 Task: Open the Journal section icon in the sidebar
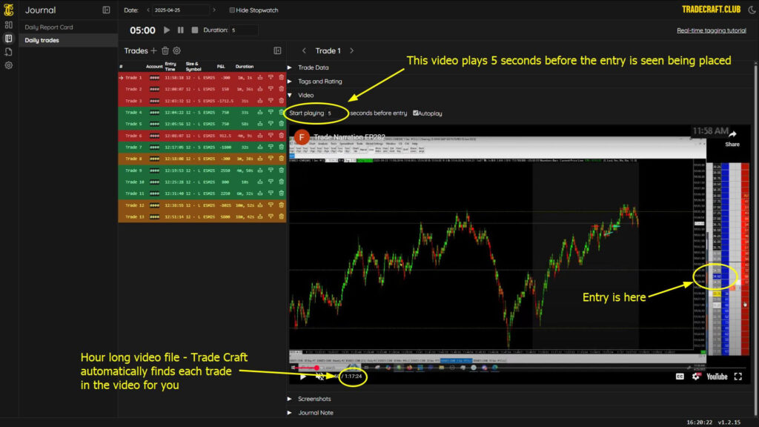tap(9, 39)
